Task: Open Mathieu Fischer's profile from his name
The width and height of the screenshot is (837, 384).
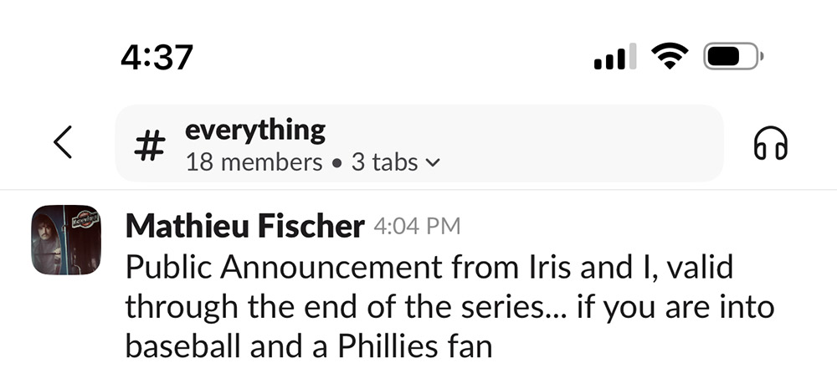Action: [x=244, y=226]
